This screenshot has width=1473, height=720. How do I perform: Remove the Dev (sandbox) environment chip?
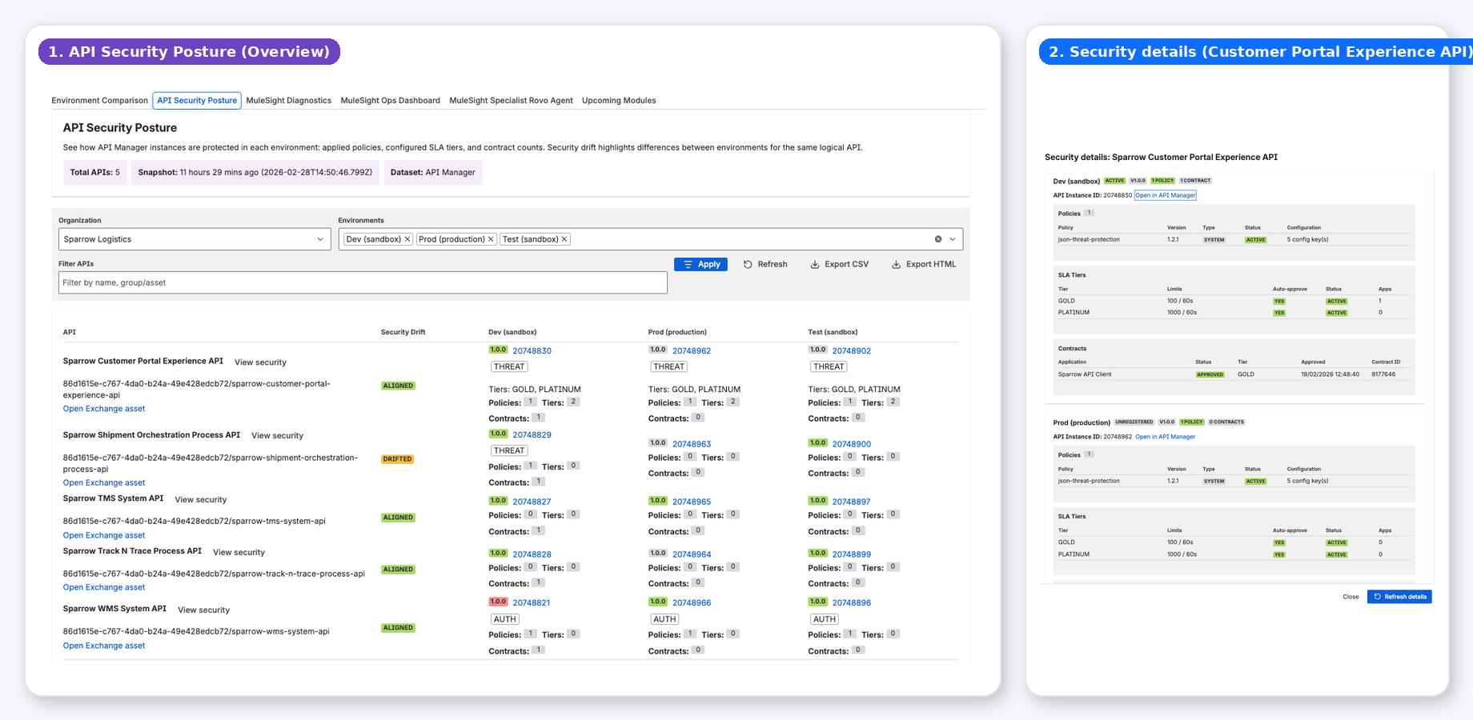coord(407,238)
